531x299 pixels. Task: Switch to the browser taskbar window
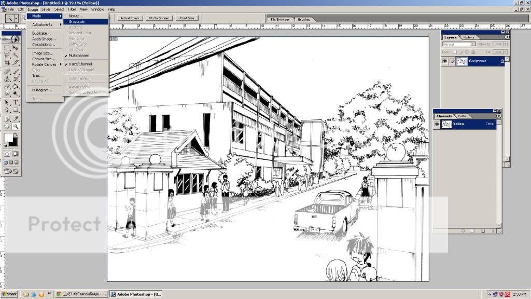click(81, 294)
